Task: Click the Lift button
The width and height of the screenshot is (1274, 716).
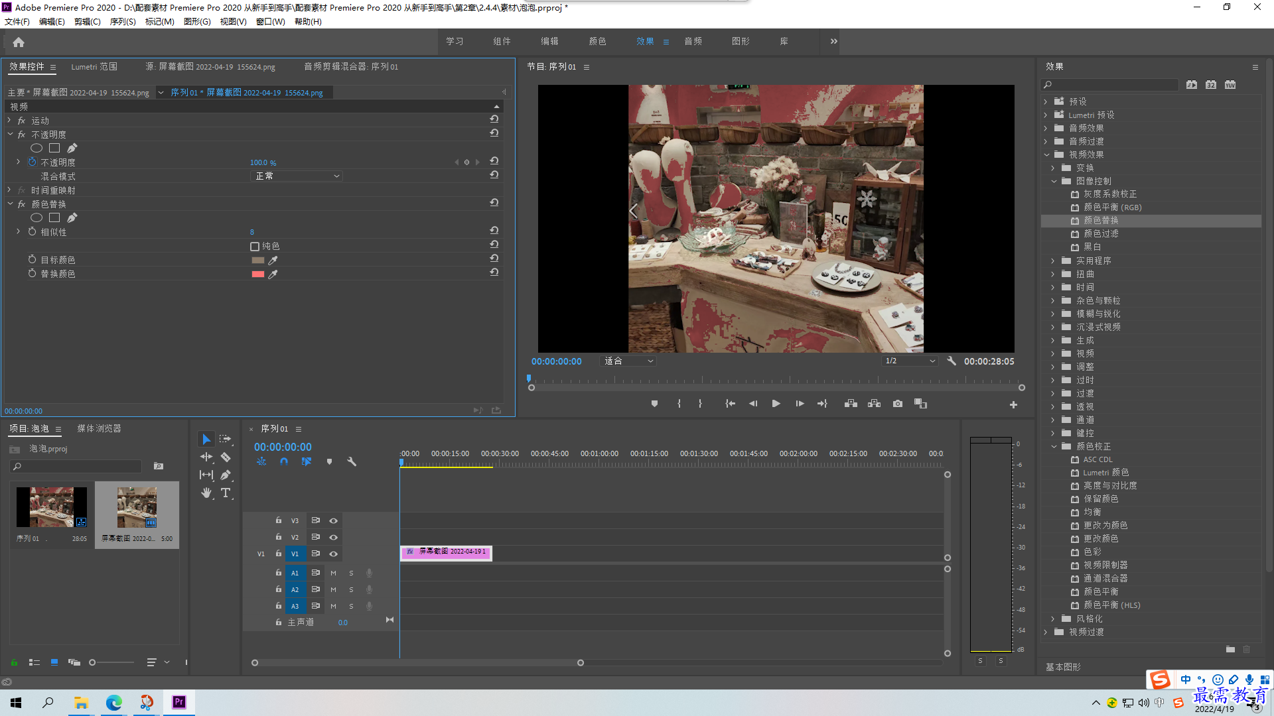Action: (x=851, y=404)
